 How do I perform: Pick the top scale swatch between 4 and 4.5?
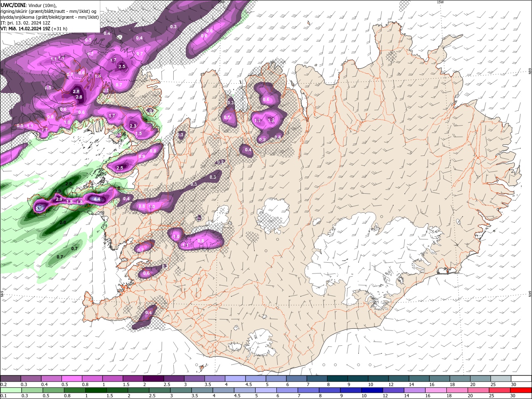point(235,378)
